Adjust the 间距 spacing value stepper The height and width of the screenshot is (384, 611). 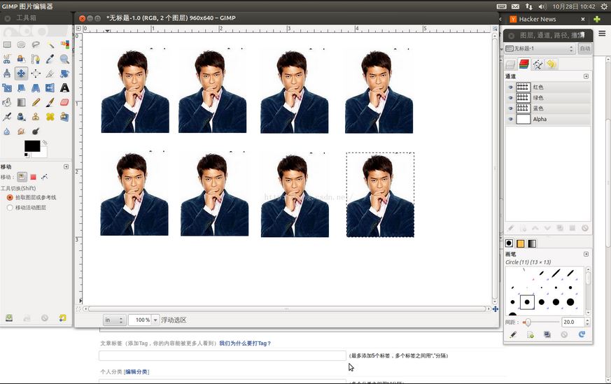click(x=587, y=322)
